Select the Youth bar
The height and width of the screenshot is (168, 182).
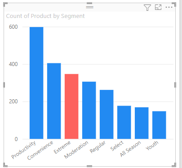point(159,125)
